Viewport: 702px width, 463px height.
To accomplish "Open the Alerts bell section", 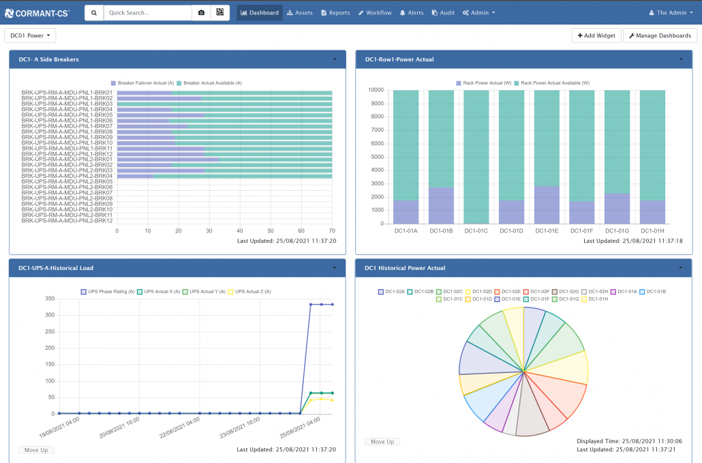I will tap(412, 13).
